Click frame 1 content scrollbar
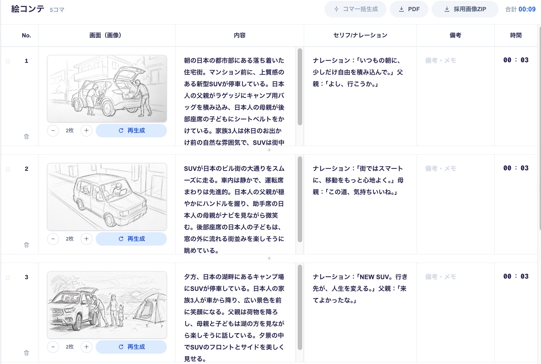Screen dimensions: 541x364 [300, 87]
